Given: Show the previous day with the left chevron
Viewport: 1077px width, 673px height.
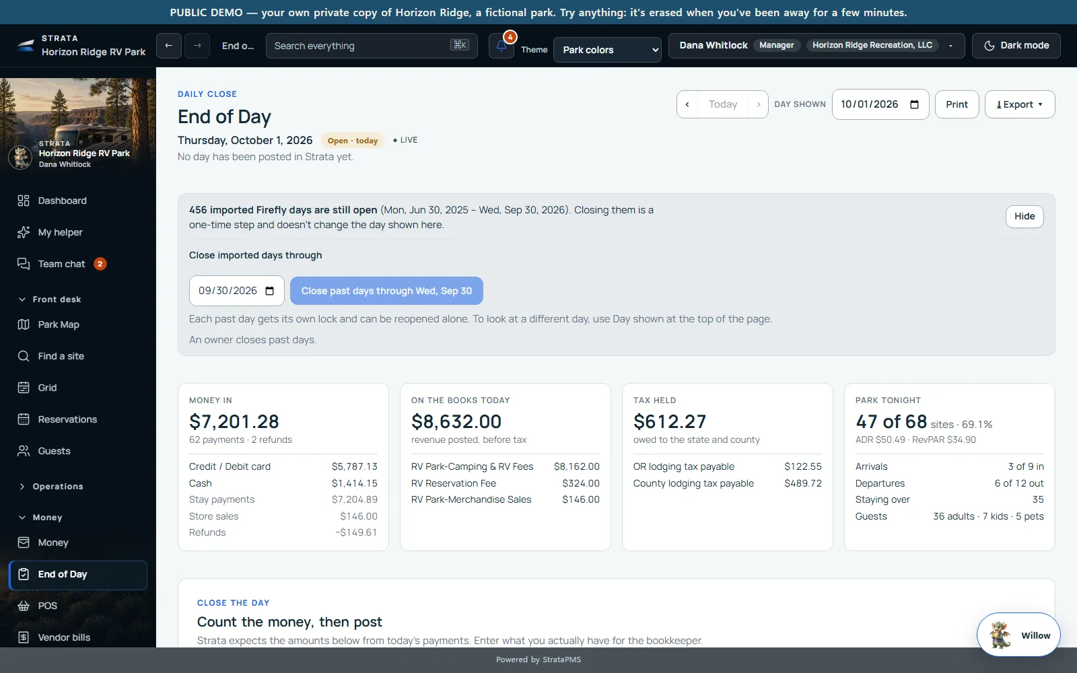Looking at the screenshot, I should pyautogui.click(x=687, y=104).
